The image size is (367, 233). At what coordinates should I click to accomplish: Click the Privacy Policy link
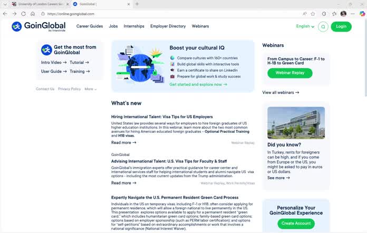(69, 89)
